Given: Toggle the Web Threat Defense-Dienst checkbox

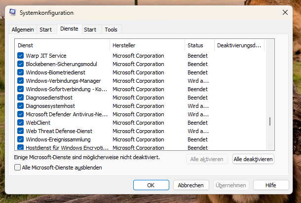Looking at the screenshot, I should (x=21, y=131).
